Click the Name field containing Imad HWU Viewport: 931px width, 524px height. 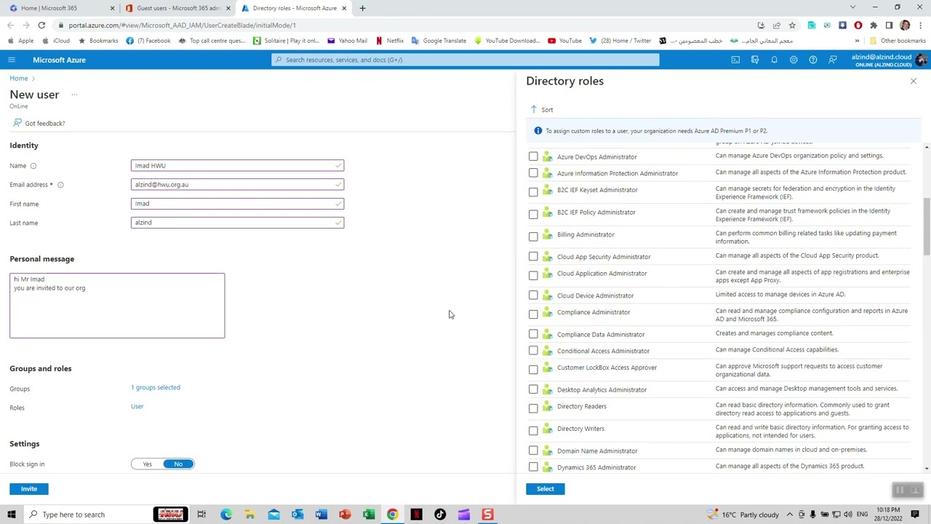point(237,166)
